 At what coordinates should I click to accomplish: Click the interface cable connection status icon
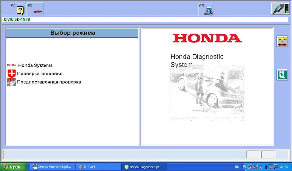coord(280,9)
